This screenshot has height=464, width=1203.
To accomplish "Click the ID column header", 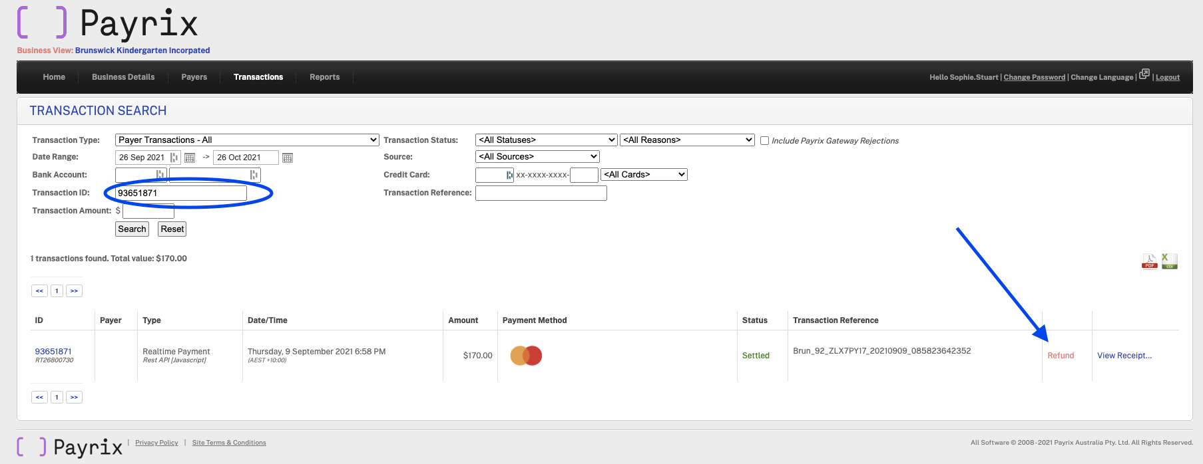I will click(x=39, y=320).
